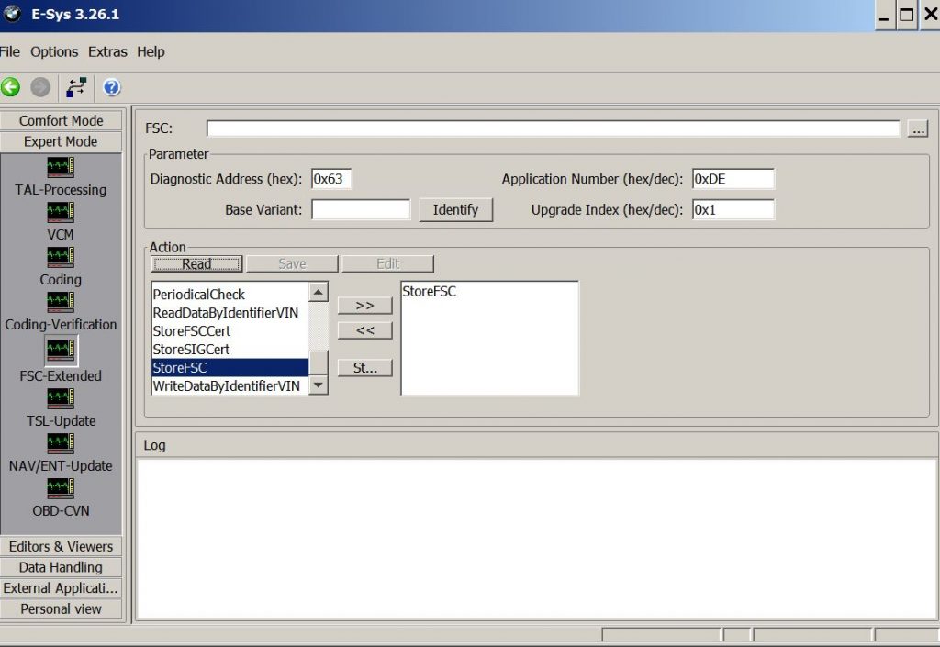Image resolution: width=940 pixels, height=647 pixels.
Task: Click the green back arrow icon
Action: [x=10, y=87]
